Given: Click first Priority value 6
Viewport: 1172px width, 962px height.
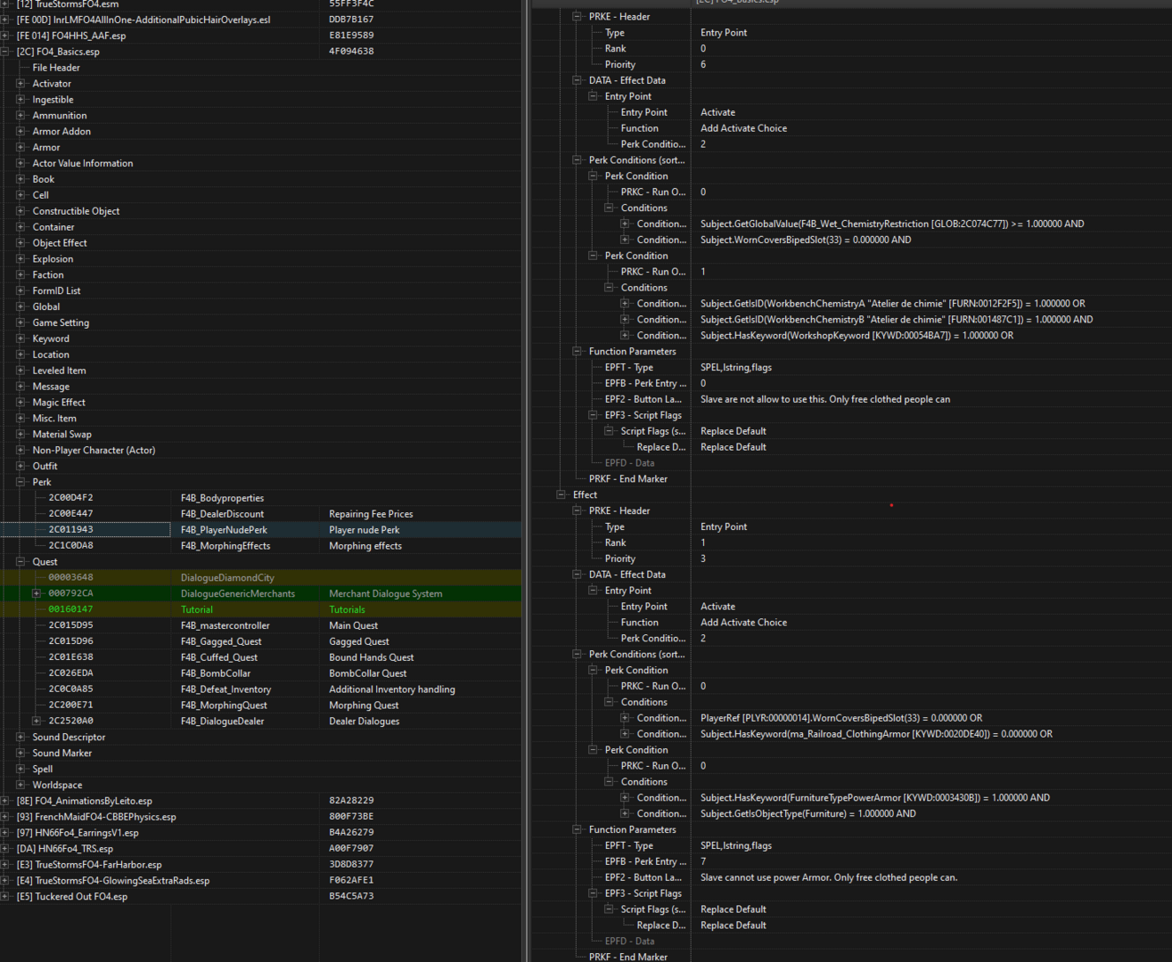Looking at the screenshot, I should [x=703, y=65].
